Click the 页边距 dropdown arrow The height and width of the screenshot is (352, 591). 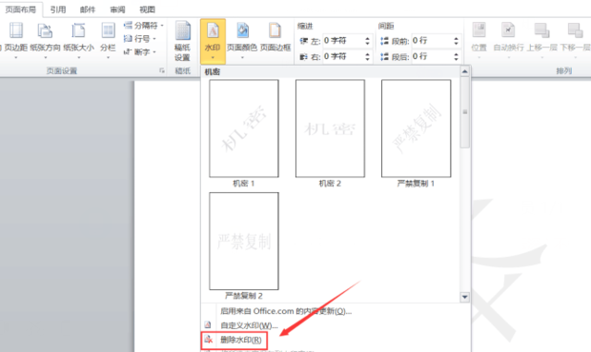tap(15, 57)
